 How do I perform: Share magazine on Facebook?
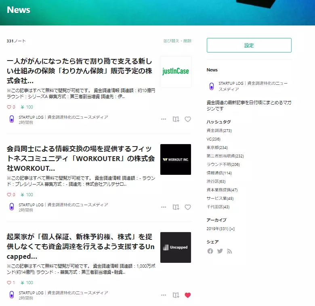pos(210,251)
